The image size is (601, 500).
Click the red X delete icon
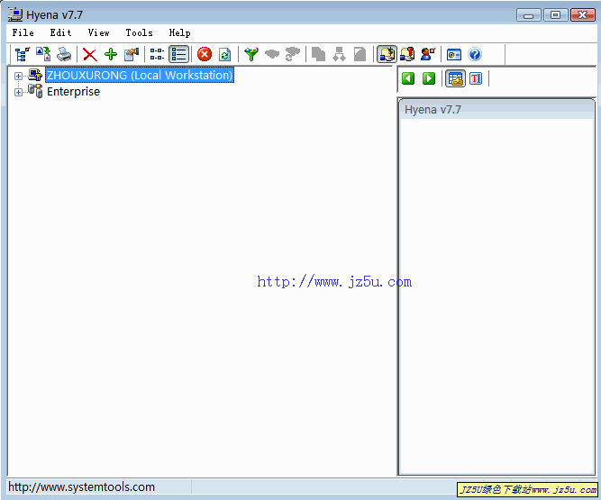[90, 54]
